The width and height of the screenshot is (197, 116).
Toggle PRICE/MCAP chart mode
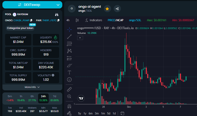tap(116, 20)
